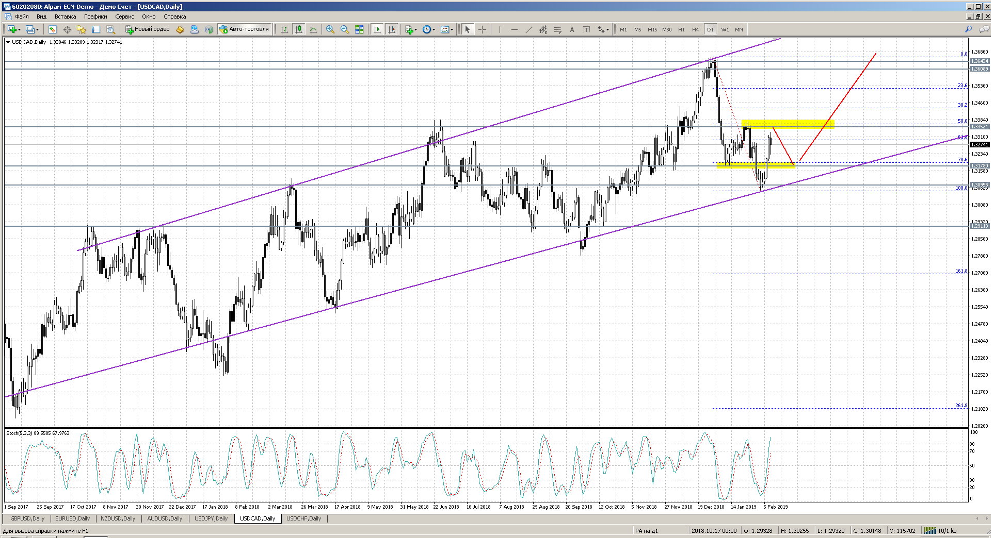Open the Вставка menu
The width and height of the screenshot is (995, 538).
point(65,16)
